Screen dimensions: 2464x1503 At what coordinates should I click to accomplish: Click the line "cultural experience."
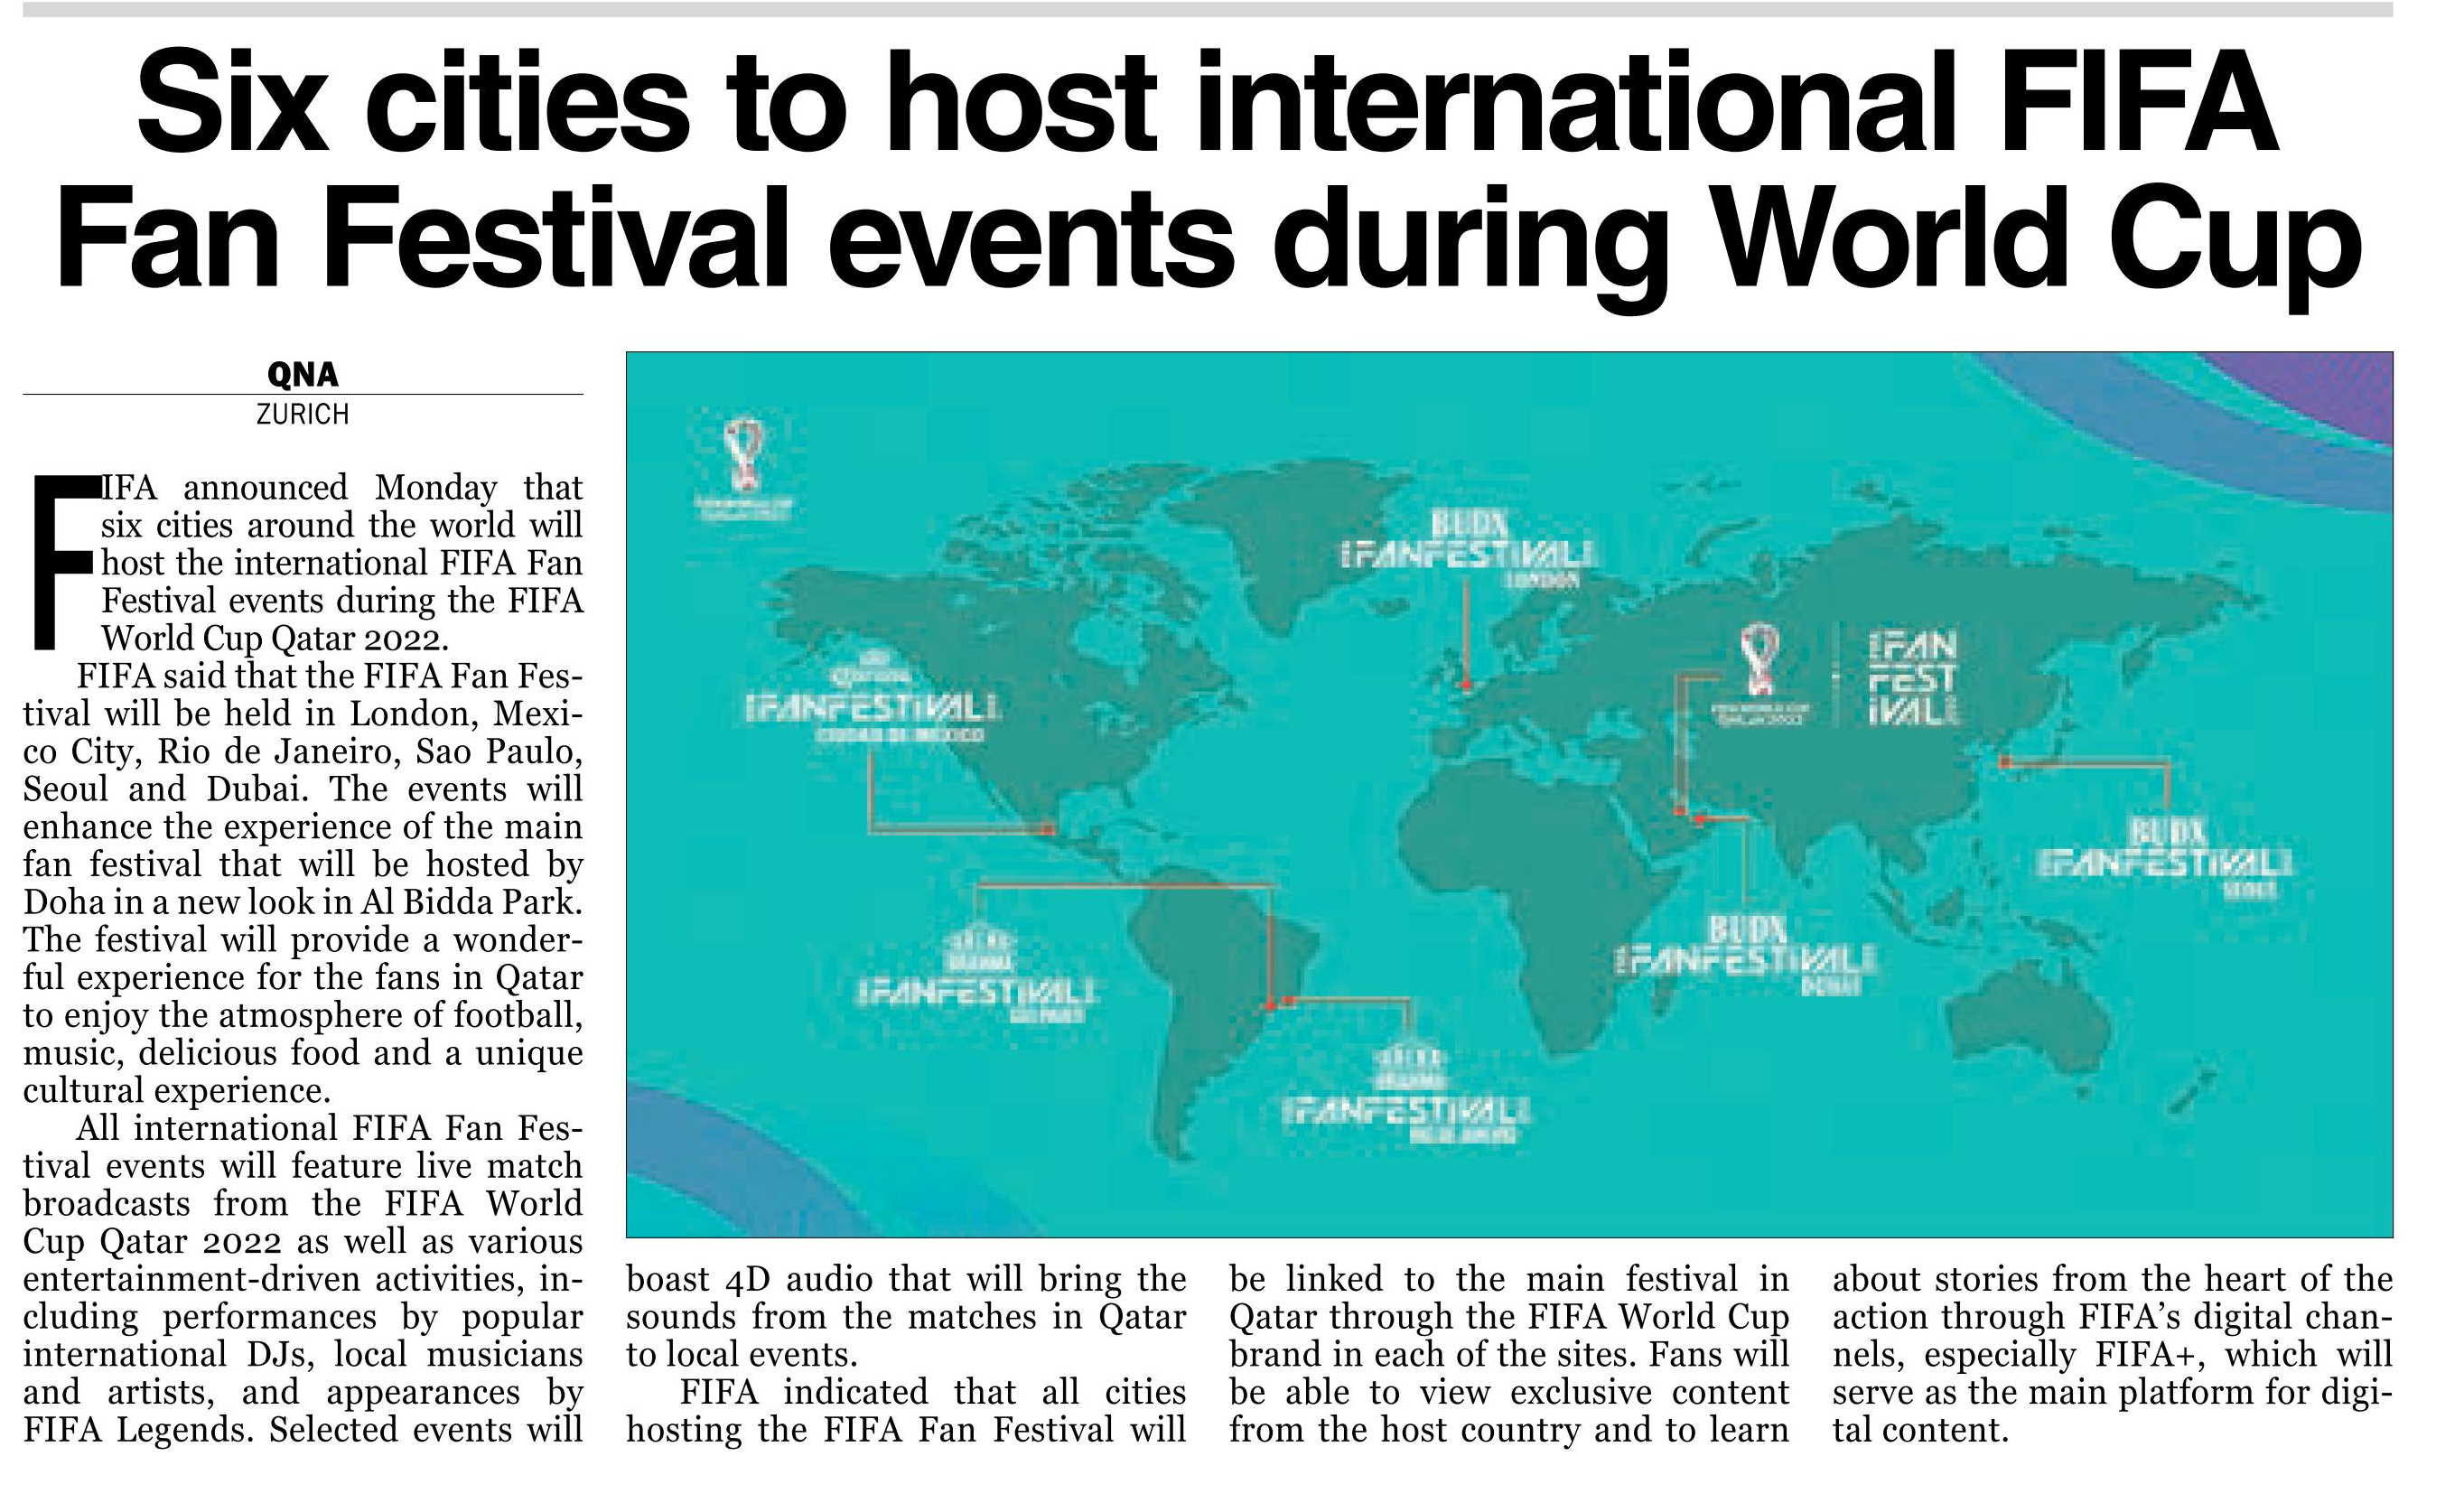click(x=177, y=1090)
